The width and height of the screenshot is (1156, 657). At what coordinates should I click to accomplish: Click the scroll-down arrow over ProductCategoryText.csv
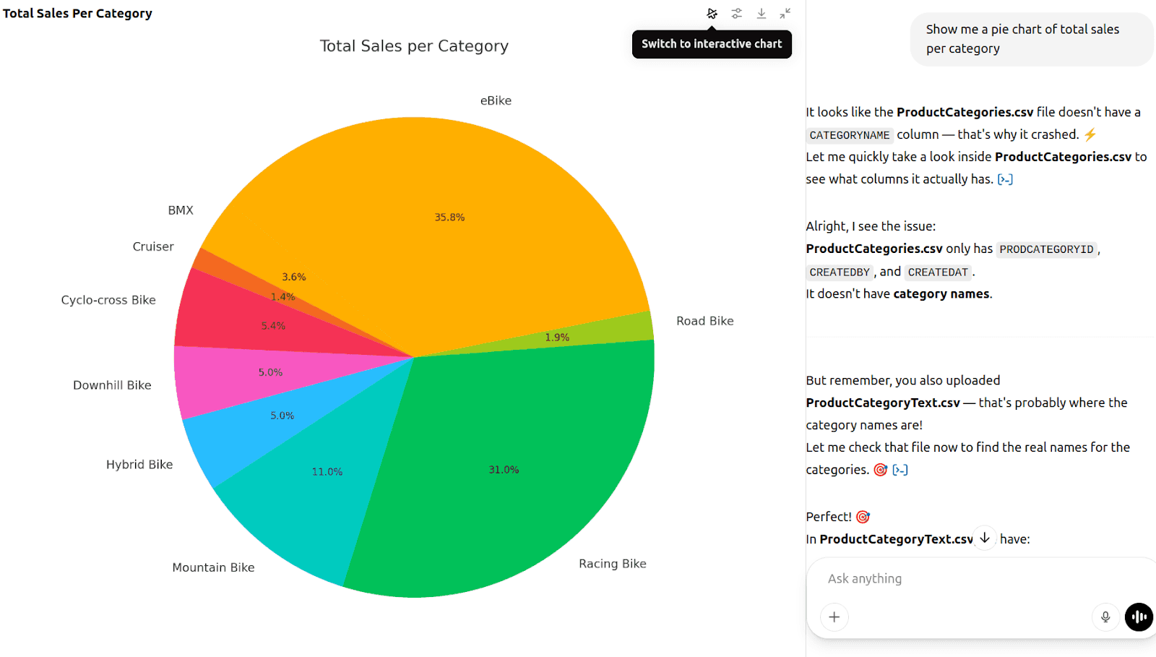(x=983, y=538)
